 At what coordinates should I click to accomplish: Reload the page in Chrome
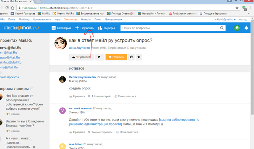click(x=7, y=8)
